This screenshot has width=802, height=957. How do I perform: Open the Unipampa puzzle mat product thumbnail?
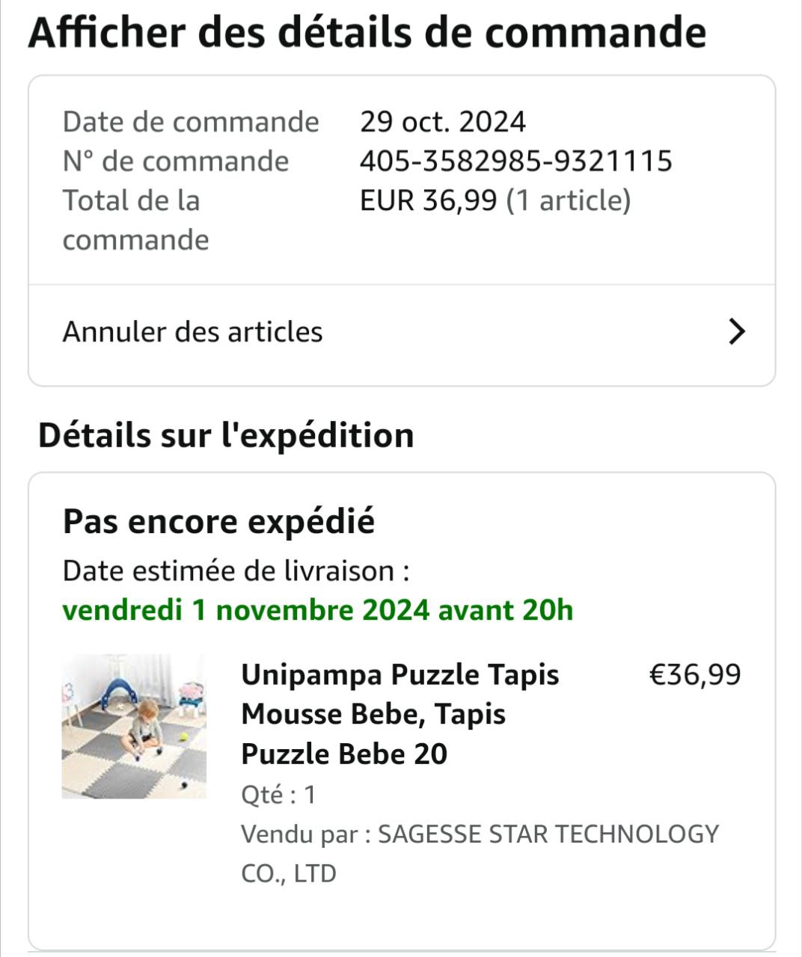tap(134, 727)
